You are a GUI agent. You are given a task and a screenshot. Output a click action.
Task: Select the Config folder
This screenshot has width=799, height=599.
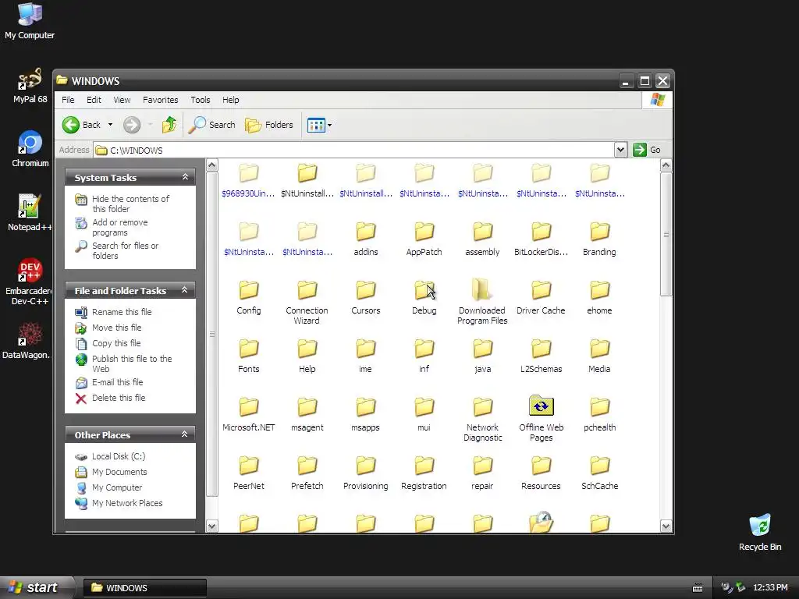(x=249, y=297)
